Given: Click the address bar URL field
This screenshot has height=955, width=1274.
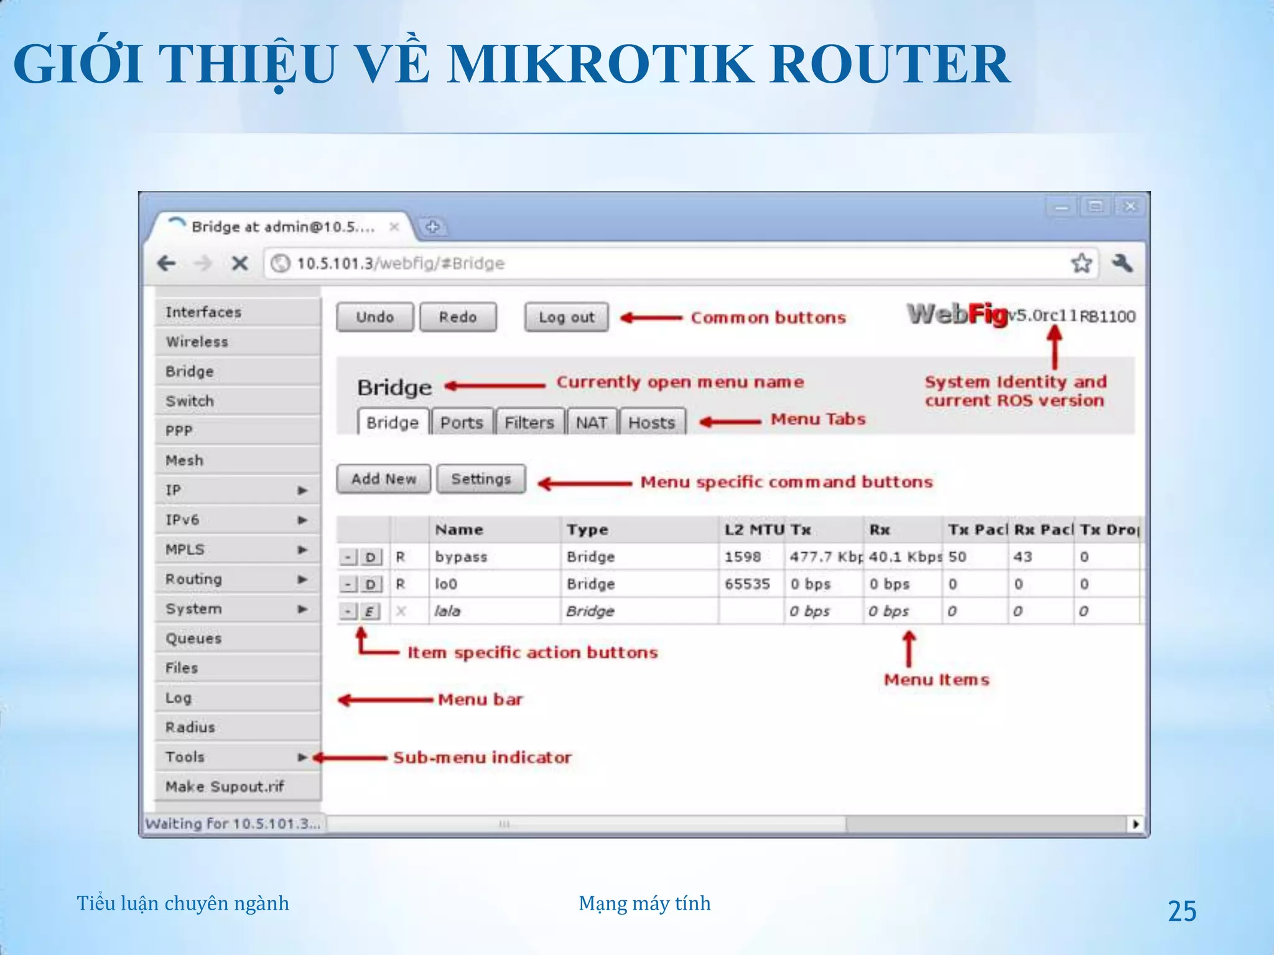Looking at the screenshot, I should click(681, 264).
